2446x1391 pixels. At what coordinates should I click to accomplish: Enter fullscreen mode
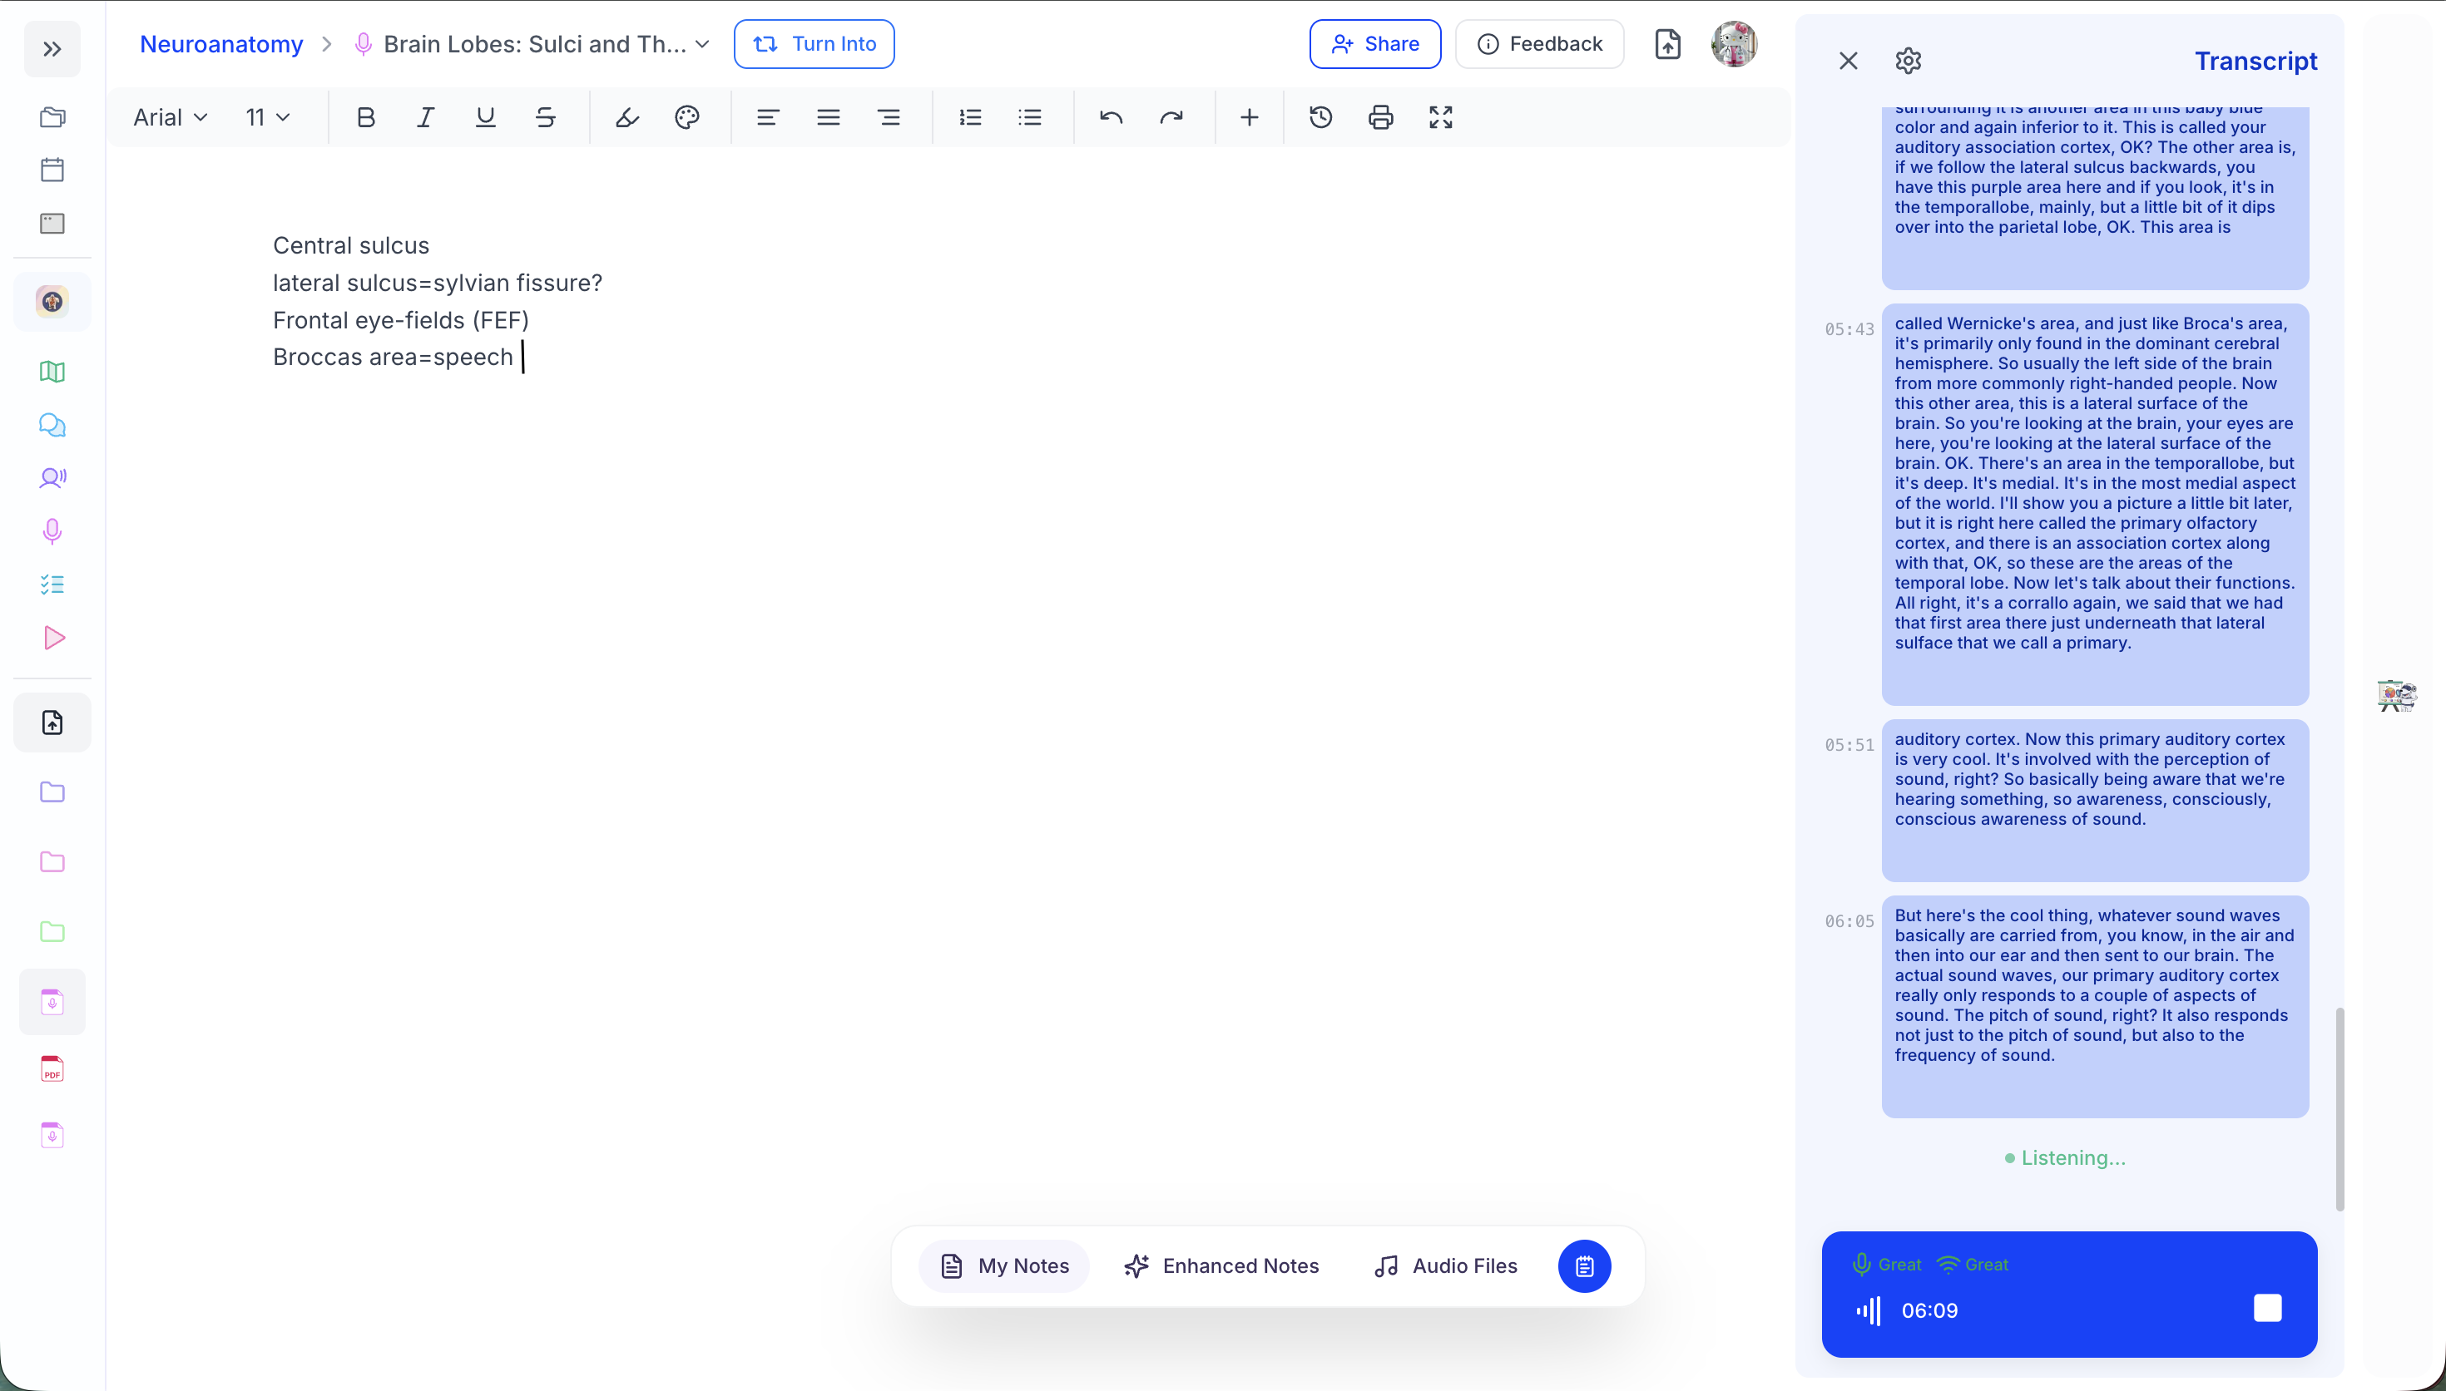(x=1440, y=117)
